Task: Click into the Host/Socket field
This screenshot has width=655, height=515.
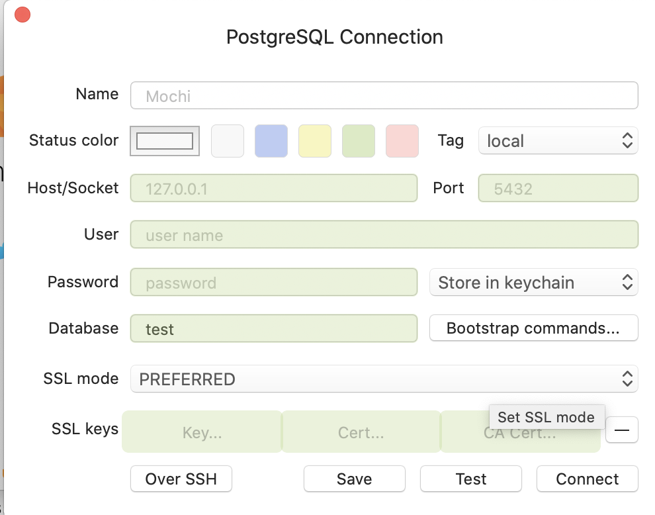Action: 274,189
